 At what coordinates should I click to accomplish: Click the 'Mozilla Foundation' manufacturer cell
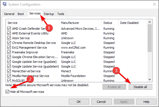[x=73, y=76]
